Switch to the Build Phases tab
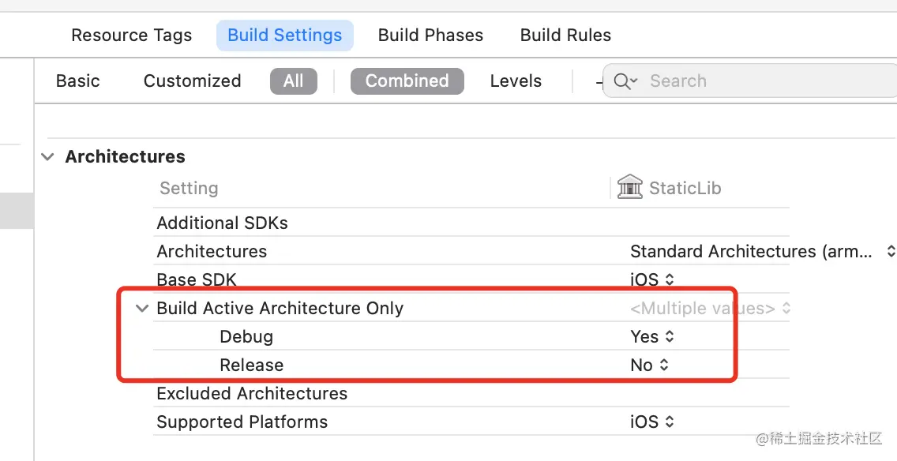 click(x=430, y=36)
